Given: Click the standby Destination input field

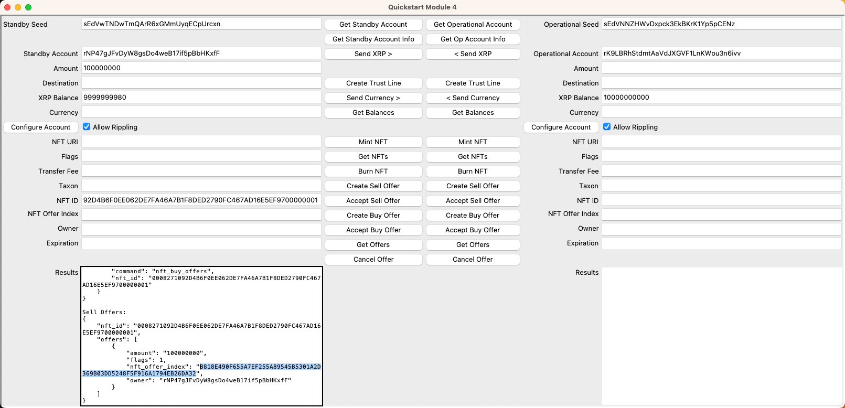Looking at the screenshot, I should (x=201, y=83).
